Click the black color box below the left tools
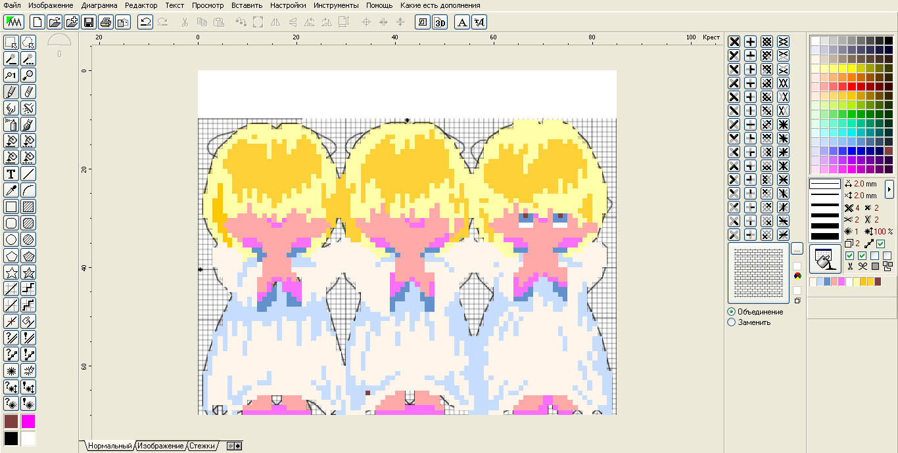 (x=11, y=438)
